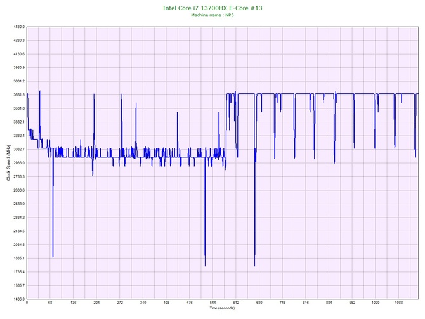Click the Clock Speed (MHz) axis label
The width and height of the screenshot is (425, 319).
pyautogui.click(x=8, y=163)
